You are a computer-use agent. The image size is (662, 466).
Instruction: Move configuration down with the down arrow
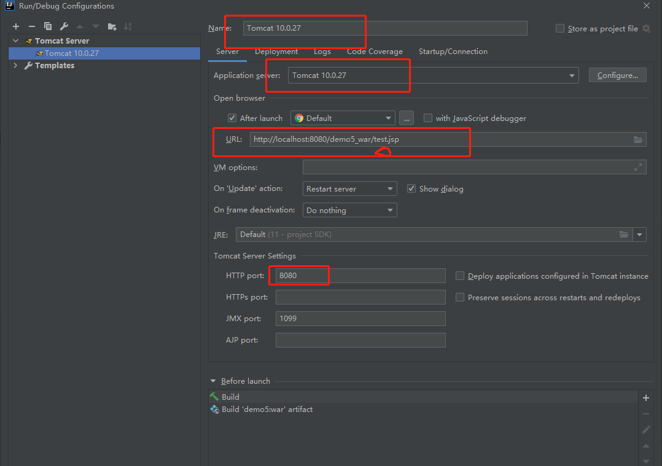coord(96,26)
